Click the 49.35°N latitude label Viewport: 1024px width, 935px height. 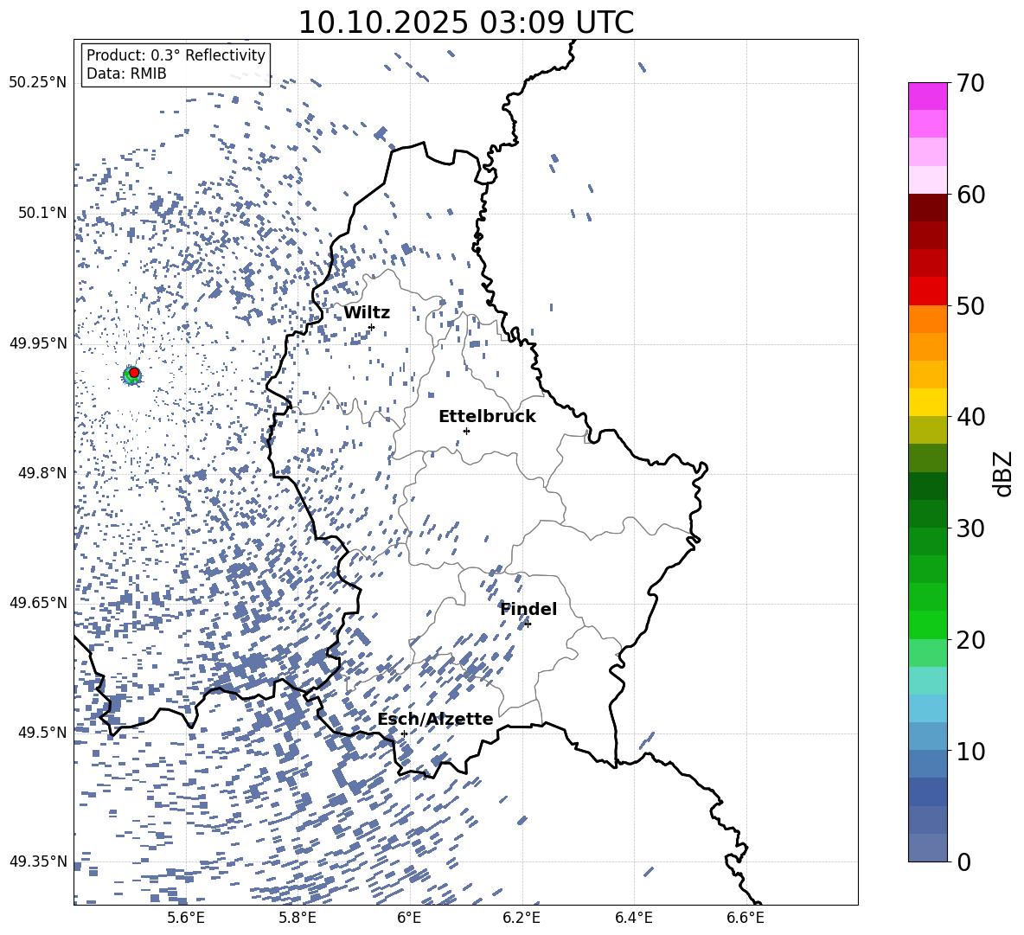(x=37, y=861)
